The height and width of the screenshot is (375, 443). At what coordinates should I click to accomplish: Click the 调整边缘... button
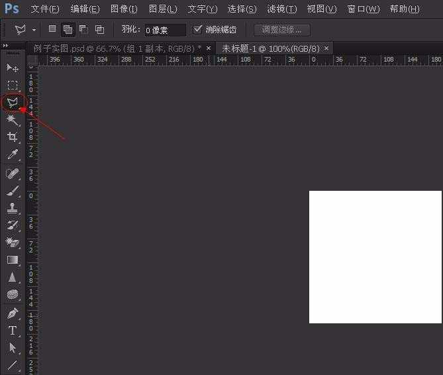pos(281,30)
